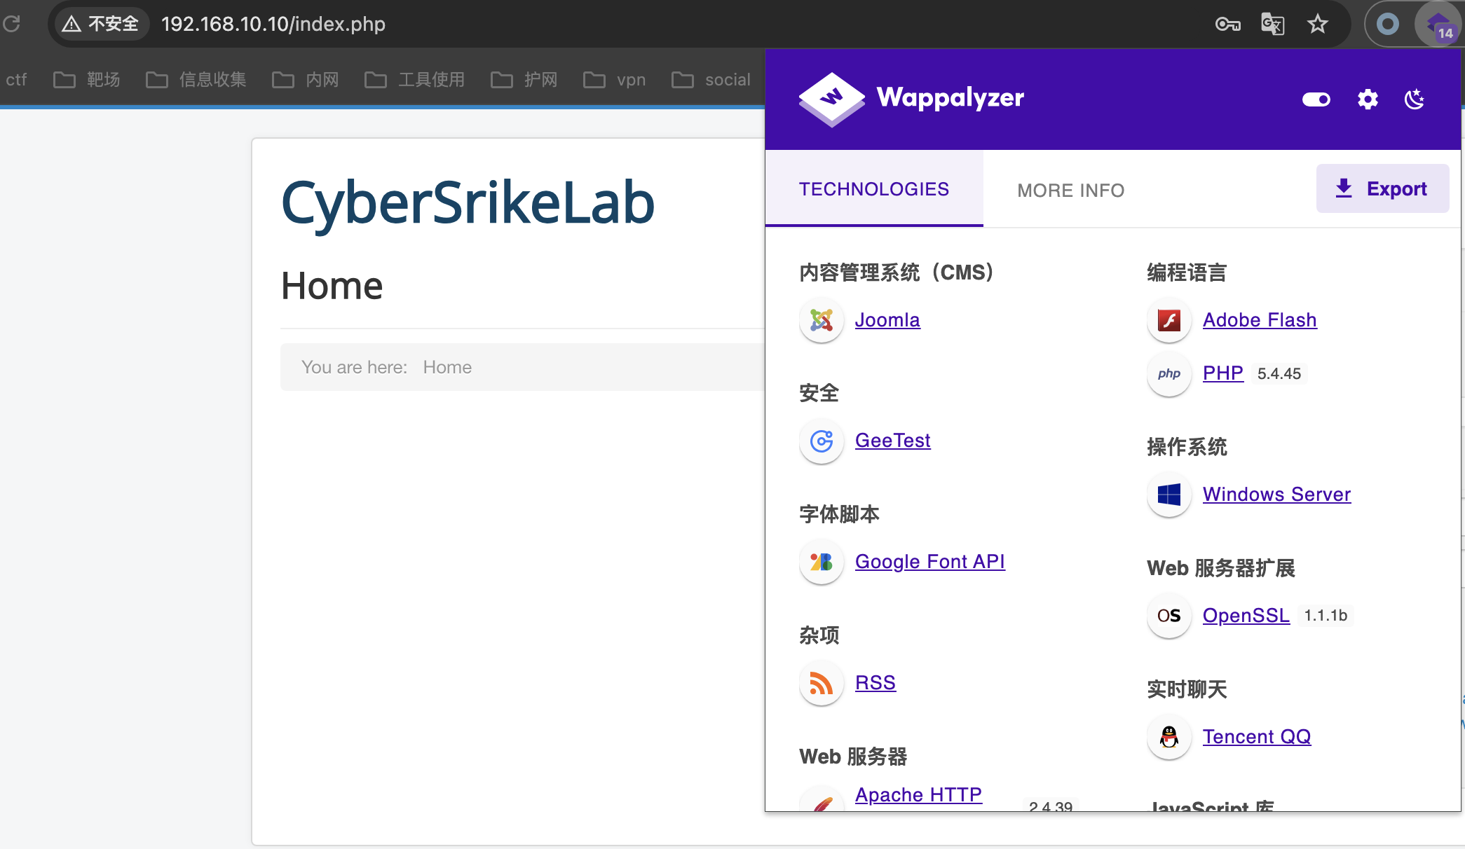Open the 信息收集 bookmarks folder
Screen dimensions: 1465x849
coord(196,80)
